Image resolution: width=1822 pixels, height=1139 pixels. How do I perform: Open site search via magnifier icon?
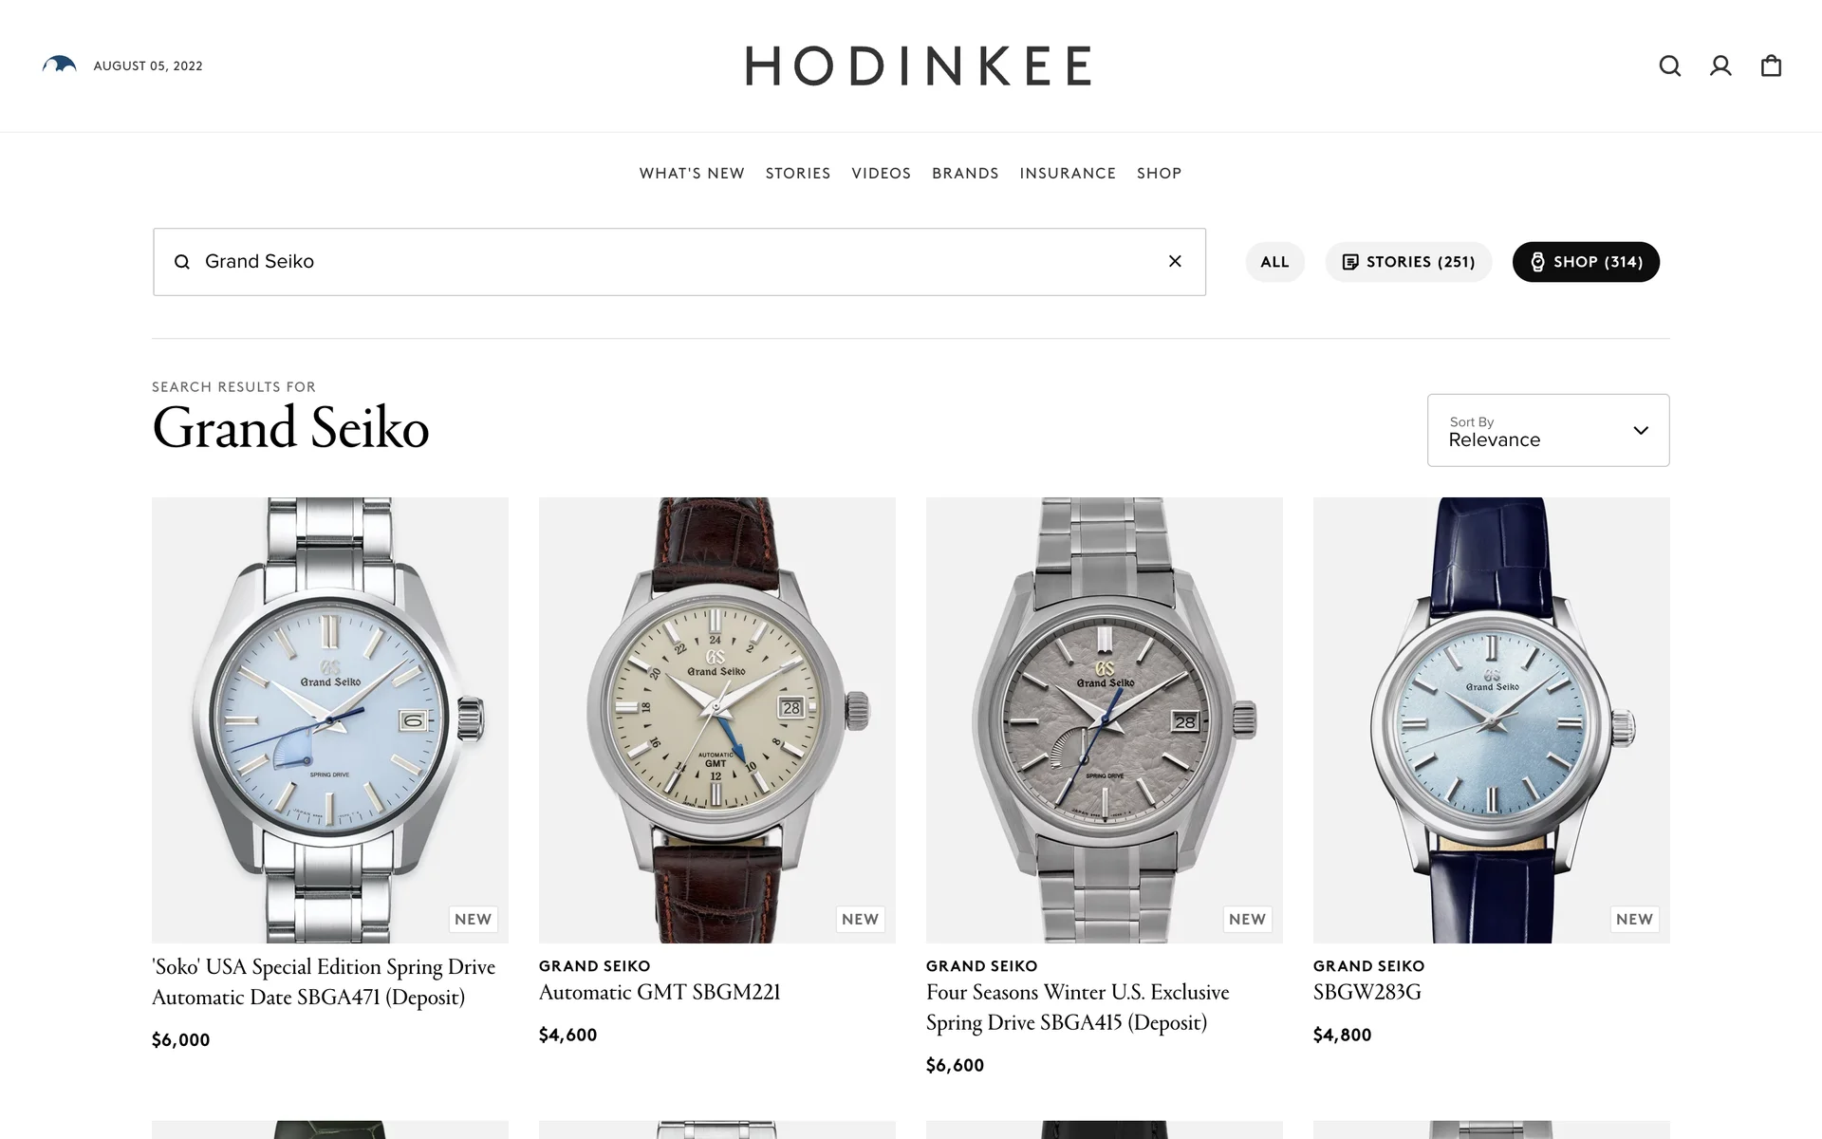click(1669, 65)
